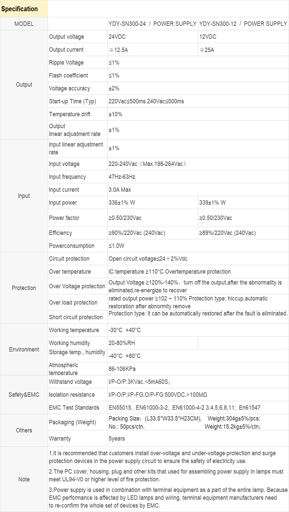Select the YDY-SN300-12 POWER SUPPLY model header
The width and height of the screenshot is (289, 512).
(243, 24)
